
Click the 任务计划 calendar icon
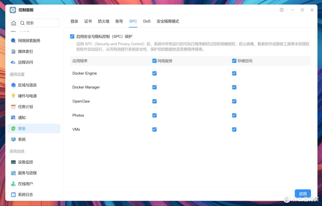coord(13,107)
